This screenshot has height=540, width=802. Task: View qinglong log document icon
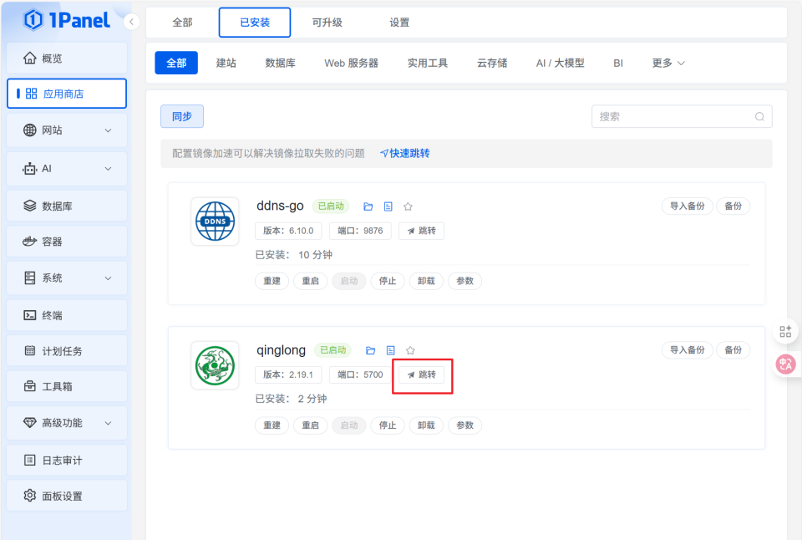tap(391, 350)
